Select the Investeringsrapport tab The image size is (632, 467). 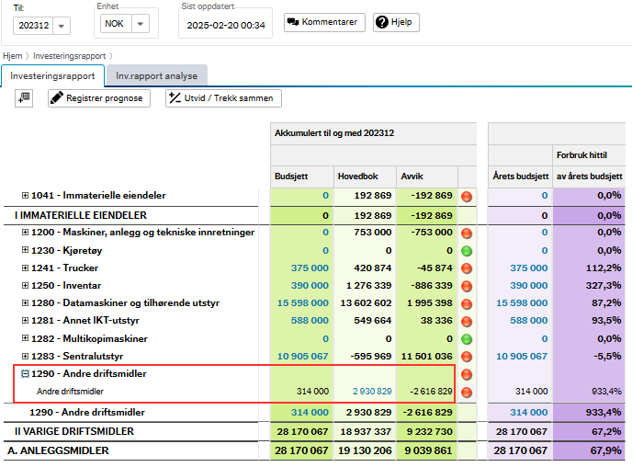[x=52, y=75]
